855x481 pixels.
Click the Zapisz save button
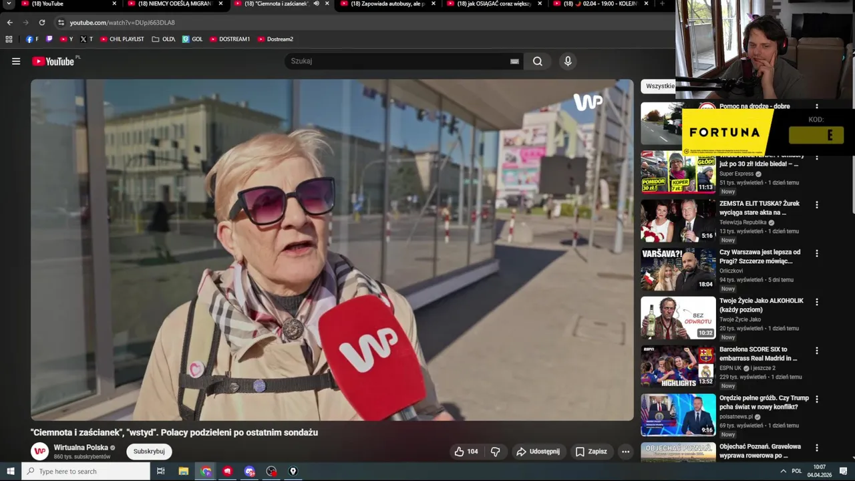pos(591,452)
